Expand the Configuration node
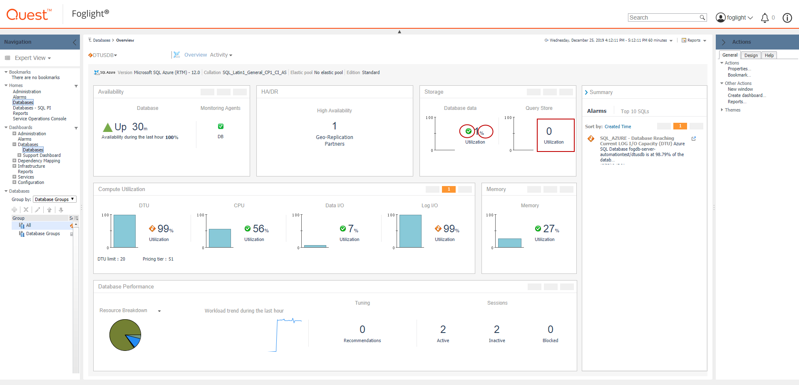Viewport: 799px width, 385px height. (x=14, y=182)
